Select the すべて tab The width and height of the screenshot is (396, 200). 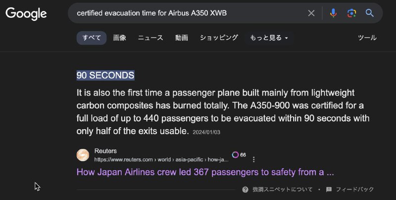pyautogui.click(x=92, y=38)
